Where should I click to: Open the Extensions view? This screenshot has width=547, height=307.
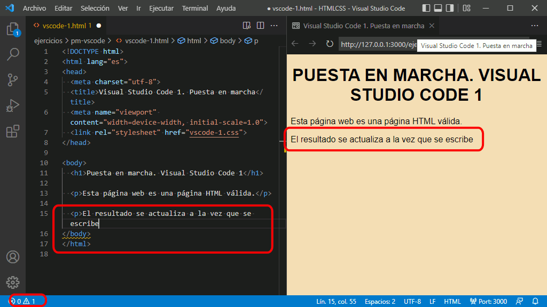(13, 131)
